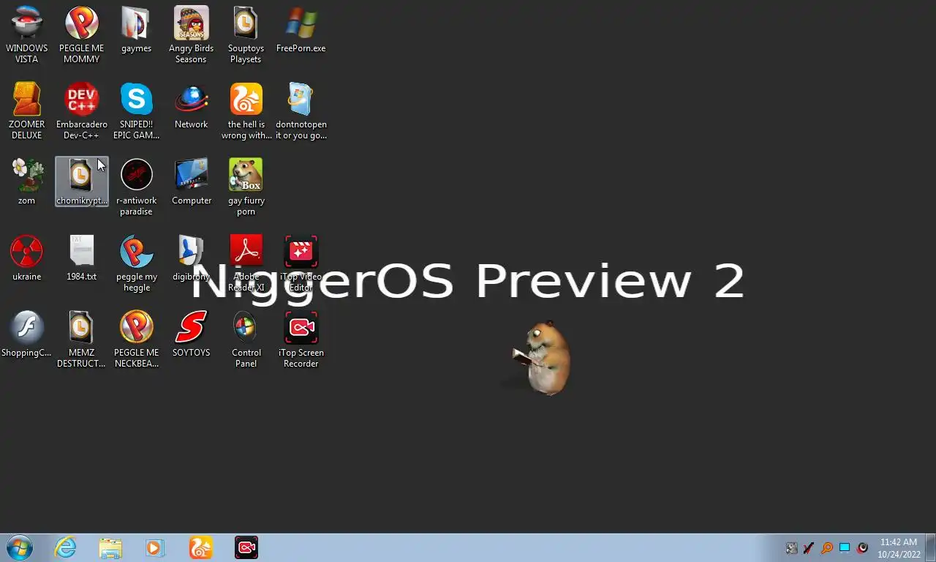This screenshot has height=562, width=936.
Task: Launch the SOYTOYS shortcut
Action: (191, 334)
